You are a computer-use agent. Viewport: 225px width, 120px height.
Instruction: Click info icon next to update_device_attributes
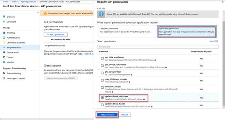pos(144,99)
